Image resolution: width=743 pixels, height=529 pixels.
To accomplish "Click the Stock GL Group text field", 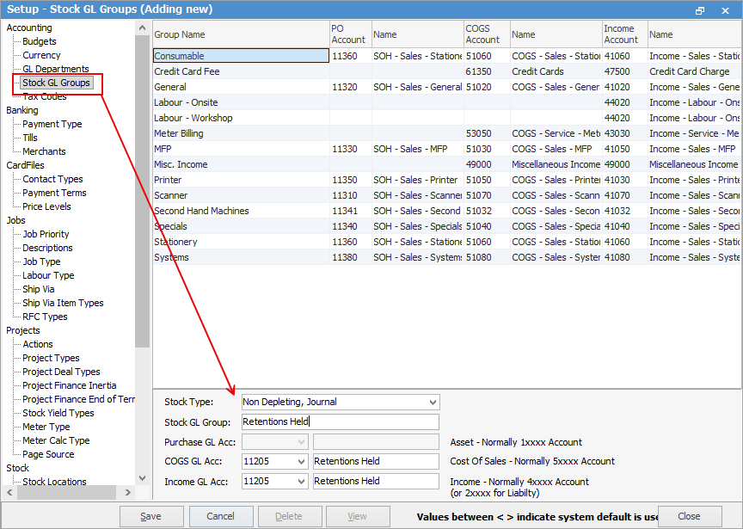I will pyautogui.click(x=340, y=422).
